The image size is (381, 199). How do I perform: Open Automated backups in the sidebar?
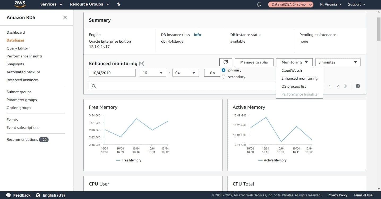pyautogui.click(x=23, y=72)
